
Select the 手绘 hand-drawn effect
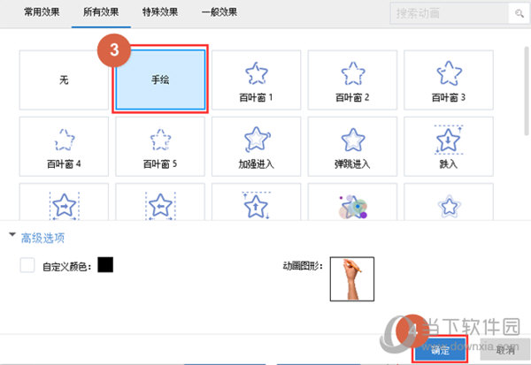coord(160,80)
